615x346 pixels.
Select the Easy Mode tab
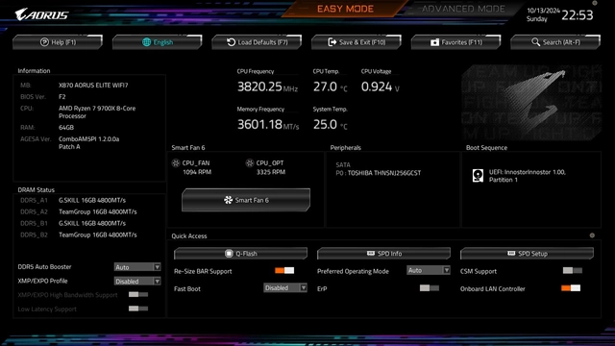point(345,9)
